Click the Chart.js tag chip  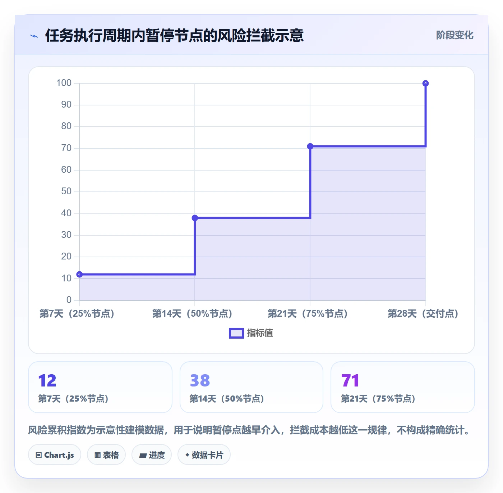point(55,455)
